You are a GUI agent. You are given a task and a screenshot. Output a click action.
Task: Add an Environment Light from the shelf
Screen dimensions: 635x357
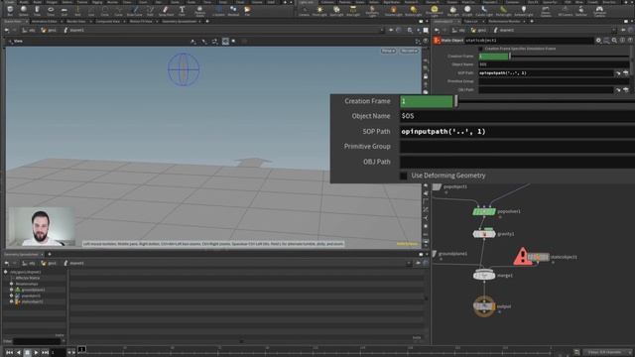coord(435,11)
